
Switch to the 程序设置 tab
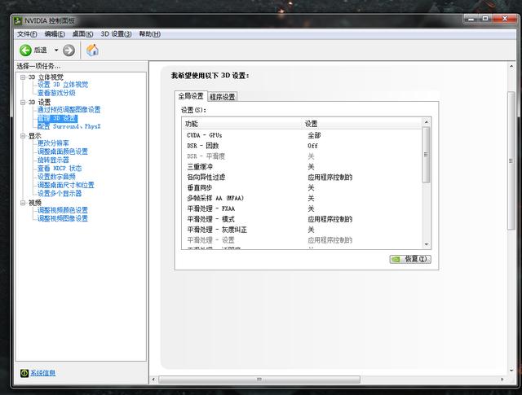[223, 97]
